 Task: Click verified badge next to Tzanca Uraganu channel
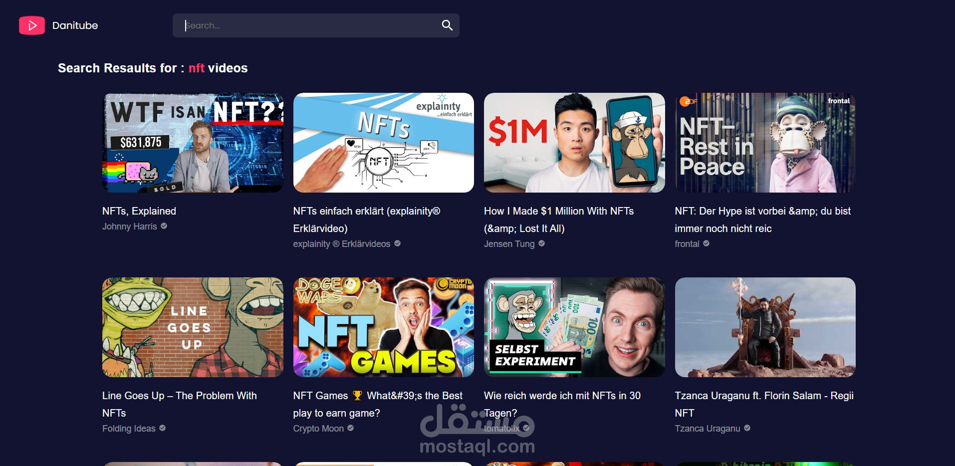click(x=747, y=428)
